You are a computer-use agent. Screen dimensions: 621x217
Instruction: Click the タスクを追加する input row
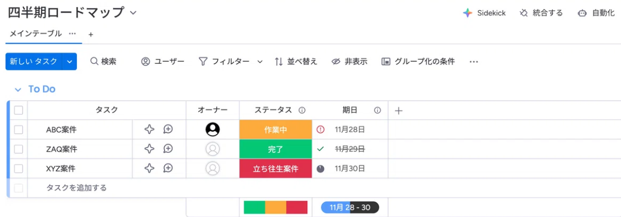click(x=76, y=188)
